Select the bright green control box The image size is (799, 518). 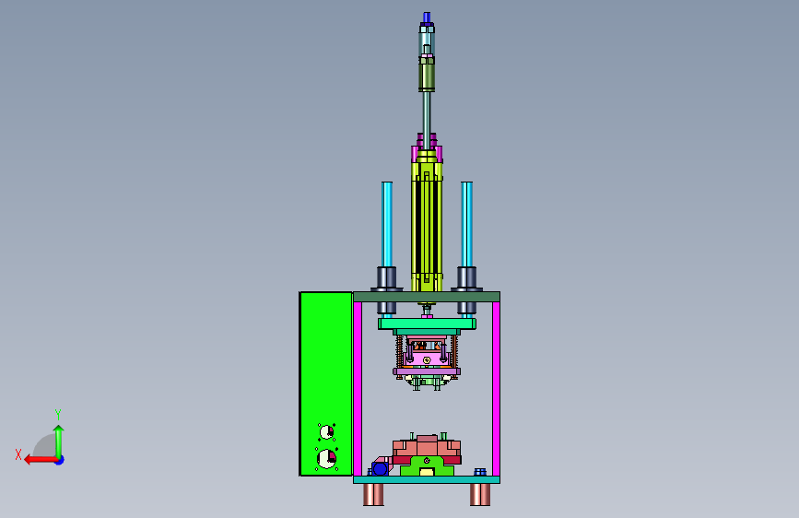click(x=326, y=384)
